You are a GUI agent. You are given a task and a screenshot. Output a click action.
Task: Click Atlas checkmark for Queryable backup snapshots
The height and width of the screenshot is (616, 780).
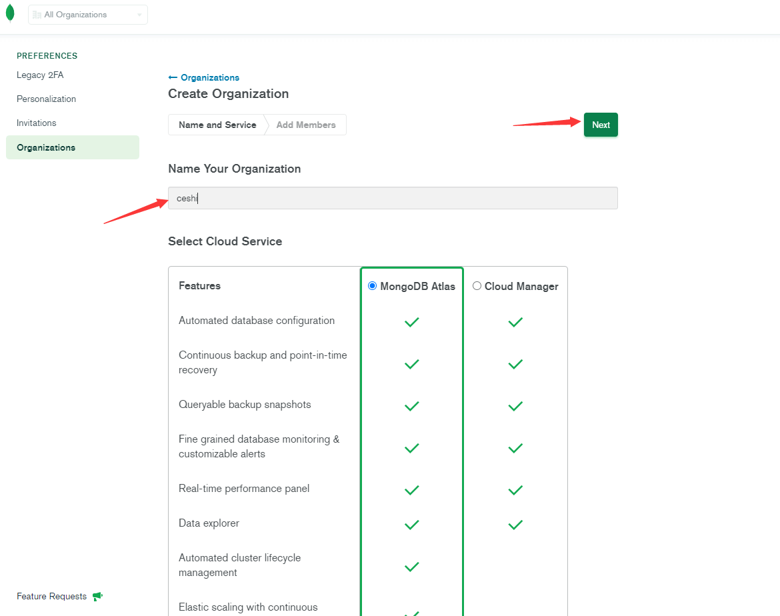click(412, 406)
